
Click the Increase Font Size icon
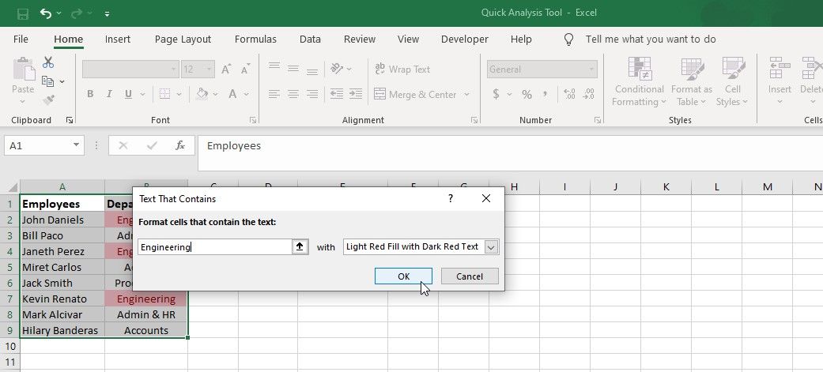pos(226,70)
